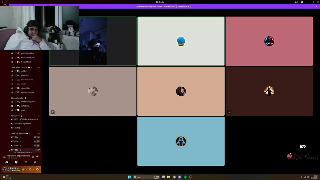Screen dimensions: 320x180
Task: Dismiss the Streamer Mode banner
Action: (x=316, y=6)
